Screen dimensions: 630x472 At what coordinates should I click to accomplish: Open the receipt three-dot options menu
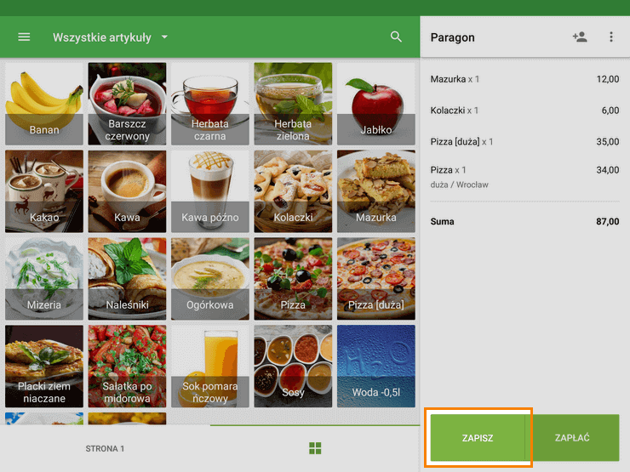tap(611, 37)
